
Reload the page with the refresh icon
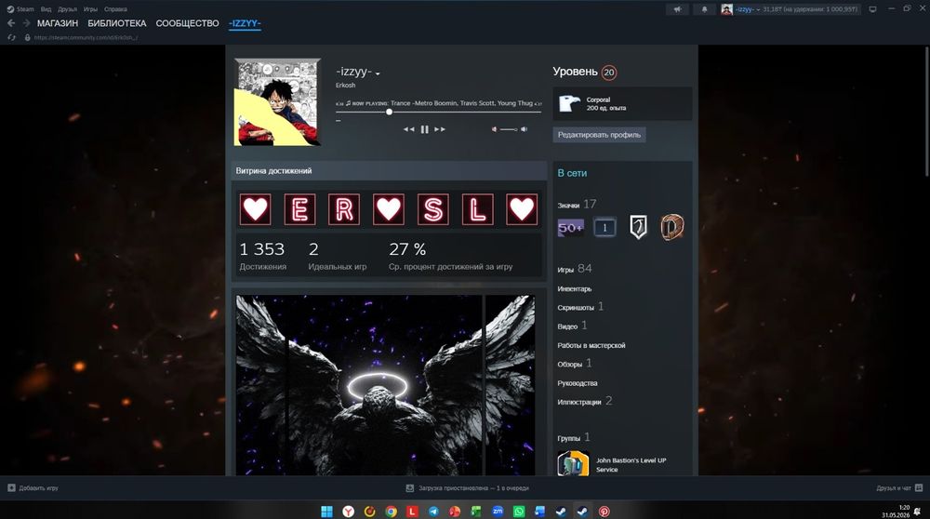point(11,37)
